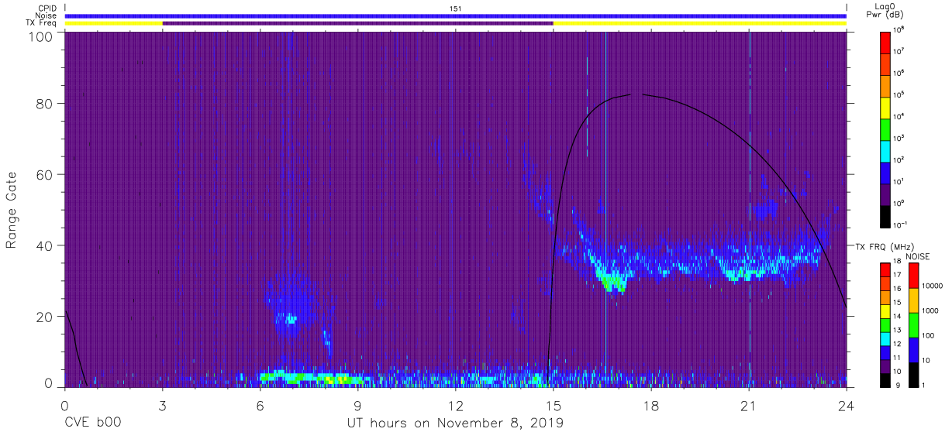Pick the blue swatch in the NOISE colorbar
952x439 pixels.
912,350
